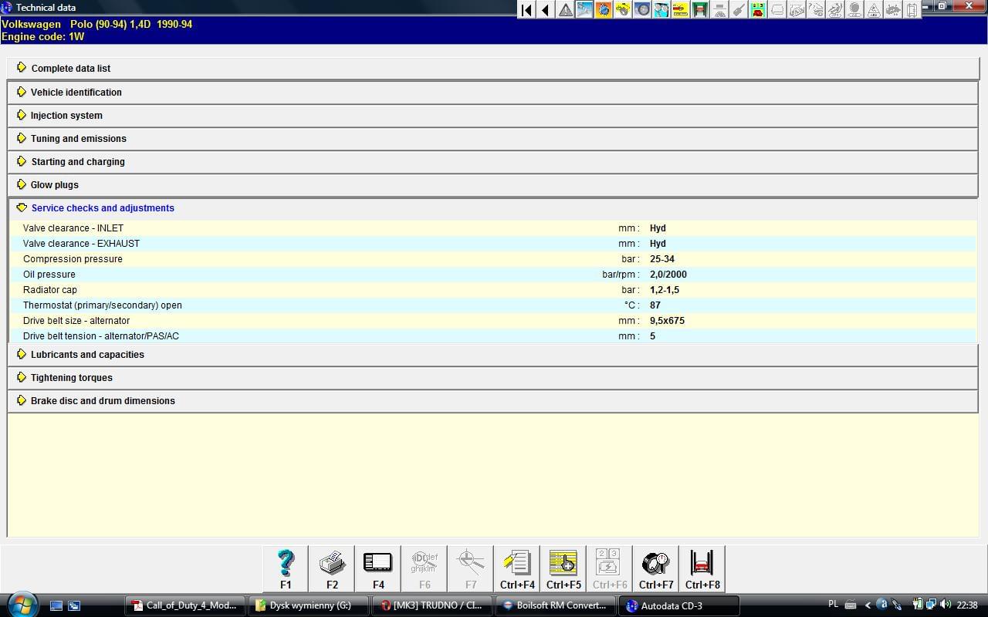Expand Brake disc and drum dimensions section
This screenshot has width=988, height=617.
(492, 400)
